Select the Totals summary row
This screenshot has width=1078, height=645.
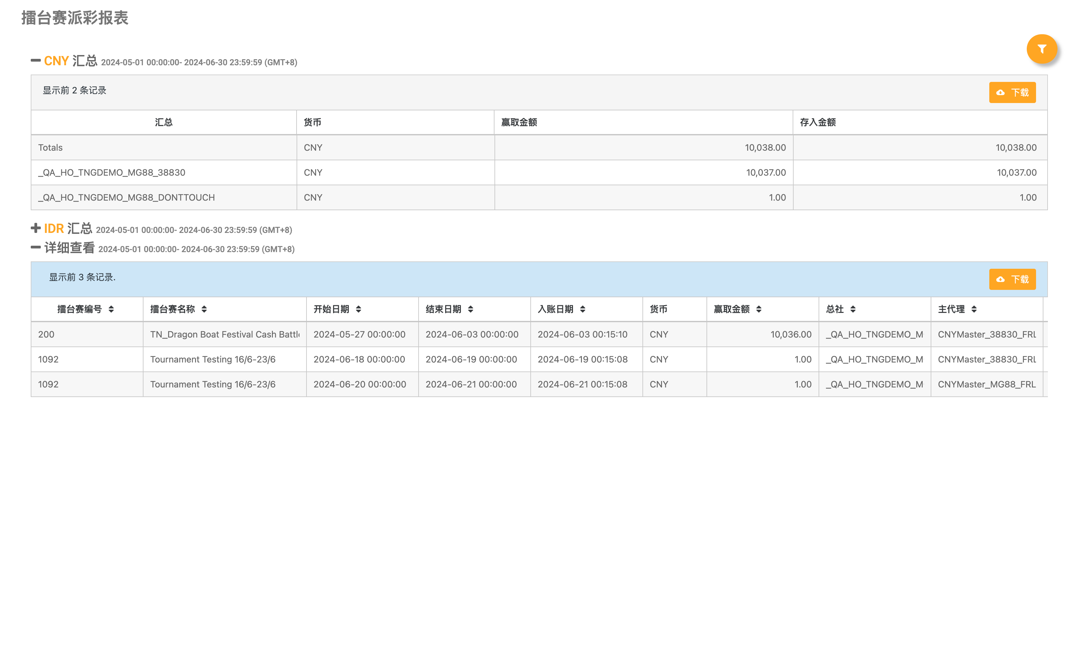click(51, 147)
